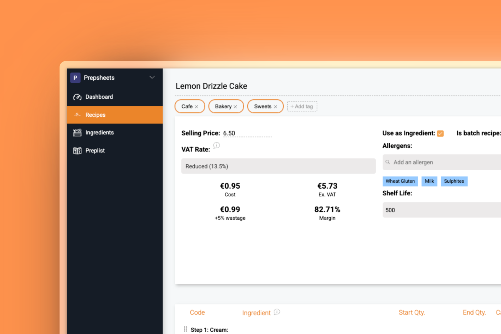501x334 pixels.
Task: Click the Dashboard gauge icon
Action: click(x=77, y=97)
